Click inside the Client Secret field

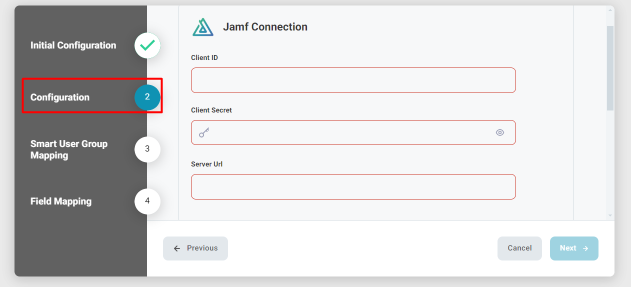pyautogui.click(x=353, y=132)
